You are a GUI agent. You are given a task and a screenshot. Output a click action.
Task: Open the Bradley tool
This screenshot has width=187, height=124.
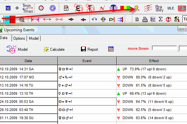(159, 8)
